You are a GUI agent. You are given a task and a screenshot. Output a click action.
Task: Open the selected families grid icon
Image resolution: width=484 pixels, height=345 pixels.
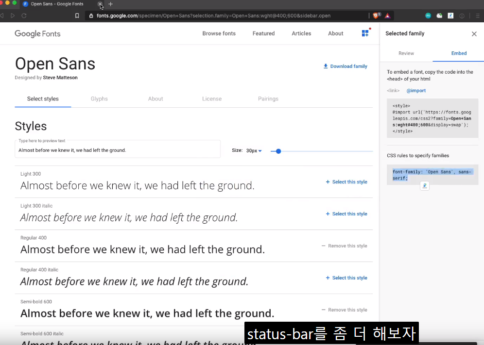pos(365,33)
